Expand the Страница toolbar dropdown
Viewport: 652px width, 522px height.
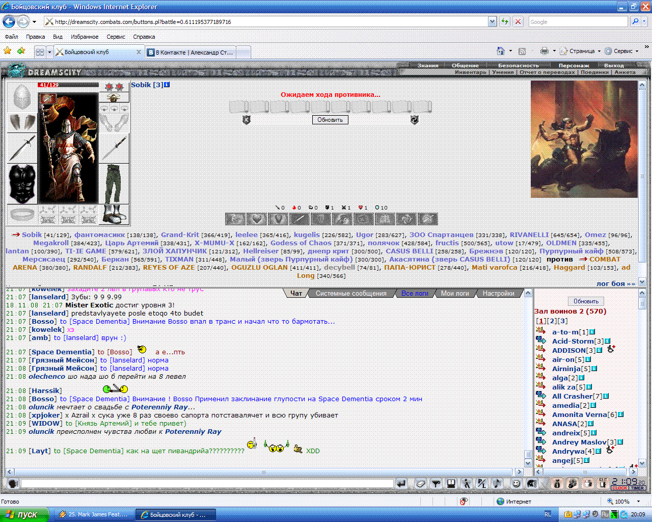tap(599, 51)
